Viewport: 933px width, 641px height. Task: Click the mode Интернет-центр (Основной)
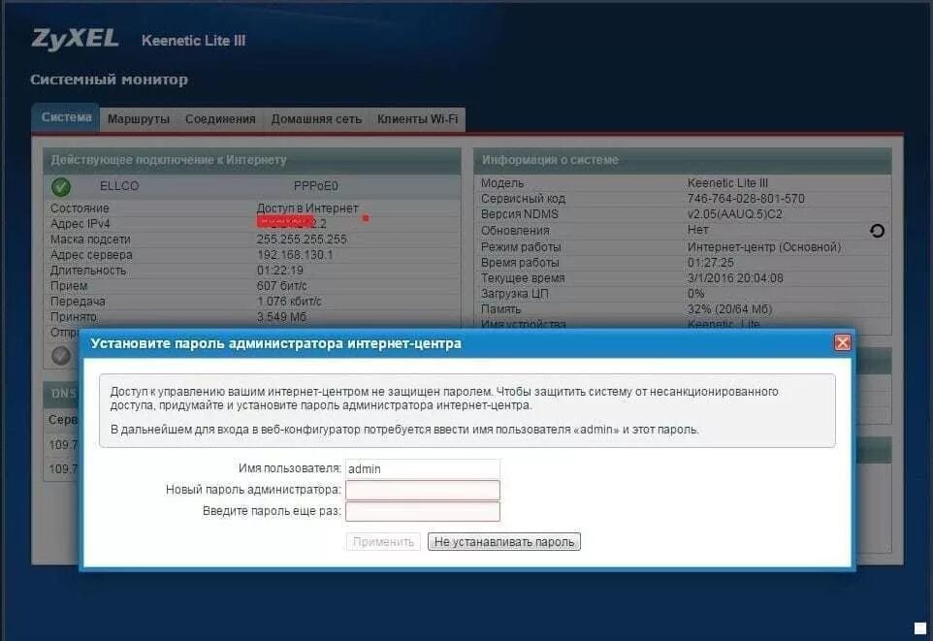(x=764, y=247)
